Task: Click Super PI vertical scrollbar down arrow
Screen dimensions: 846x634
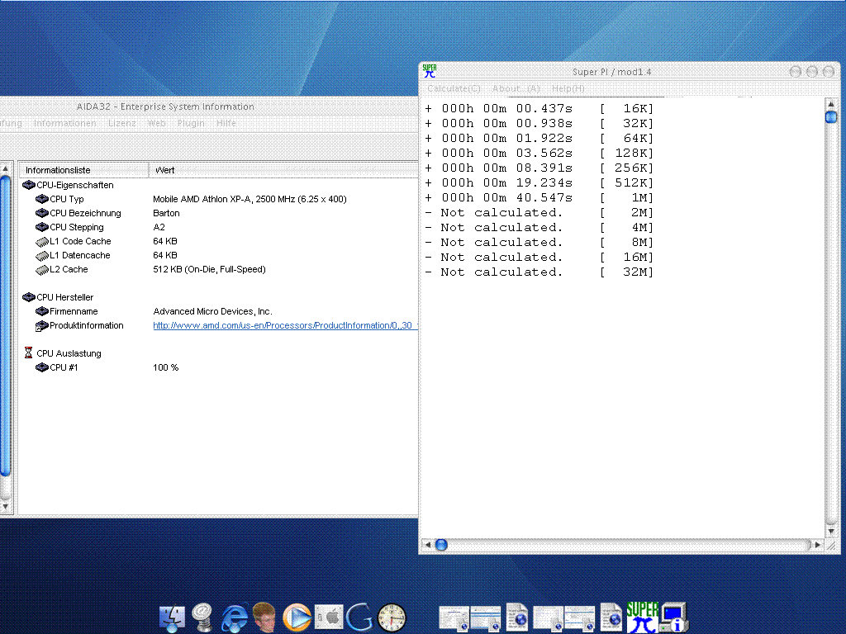Action: 831,531
